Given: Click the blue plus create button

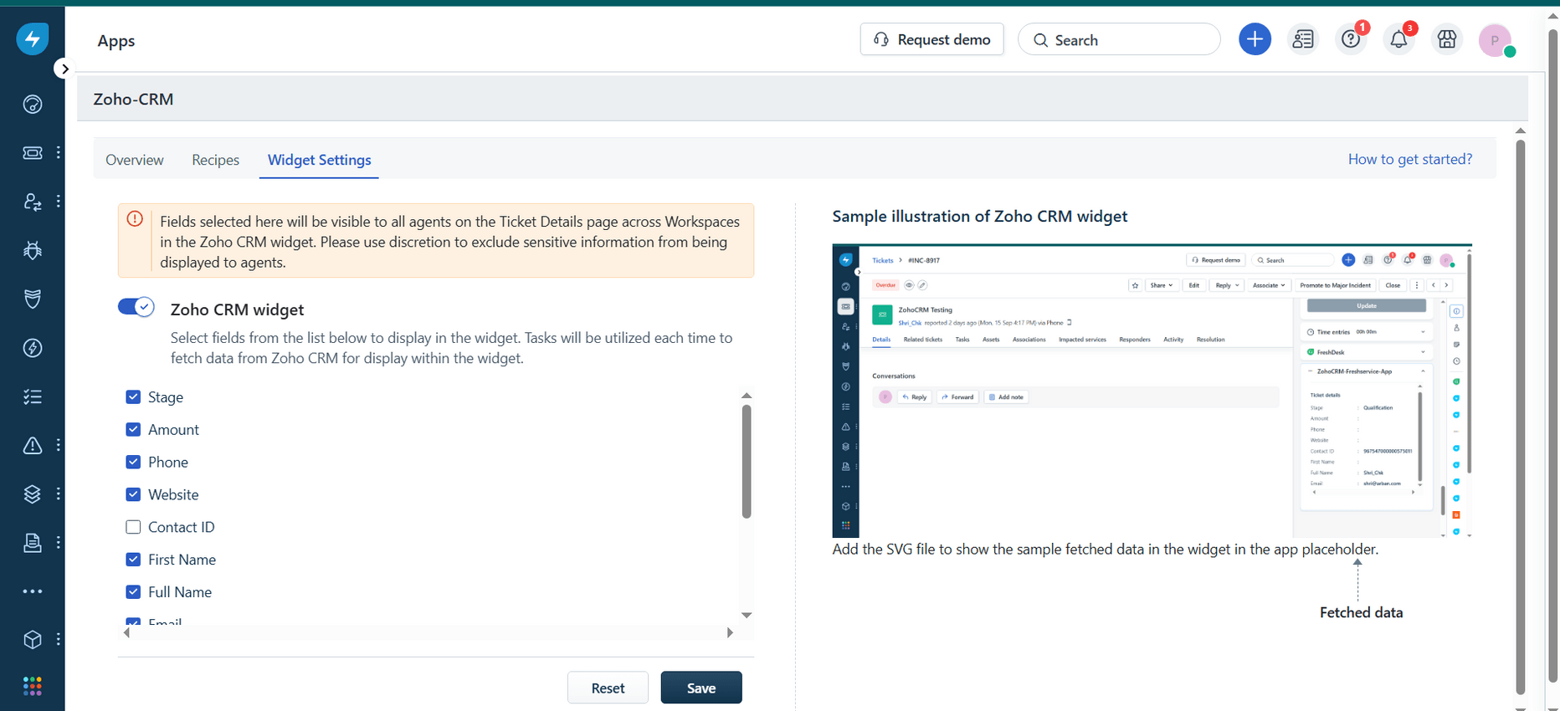Looking at the screenshot, I should (1255, 39).
